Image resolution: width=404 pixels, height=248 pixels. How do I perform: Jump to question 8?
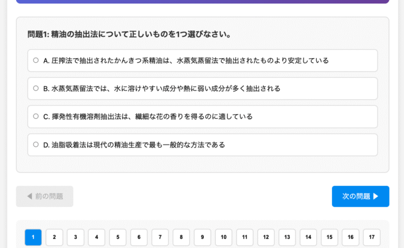click(181, 237)
